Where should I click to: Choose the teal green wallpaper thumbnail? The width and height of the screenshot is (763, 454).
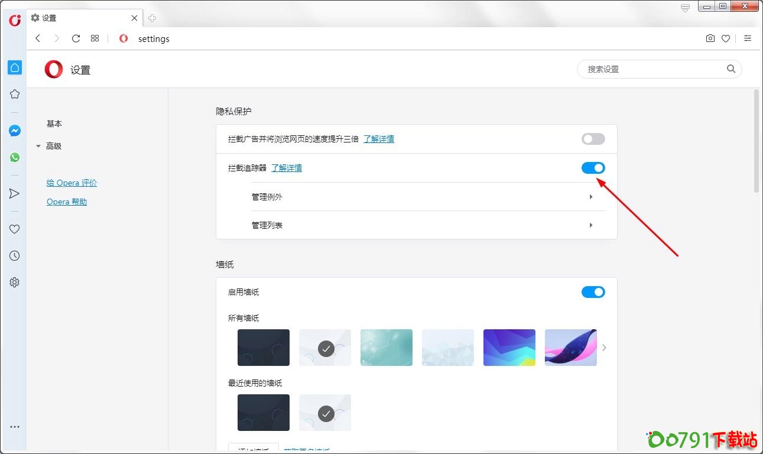[x=387, y=348]
